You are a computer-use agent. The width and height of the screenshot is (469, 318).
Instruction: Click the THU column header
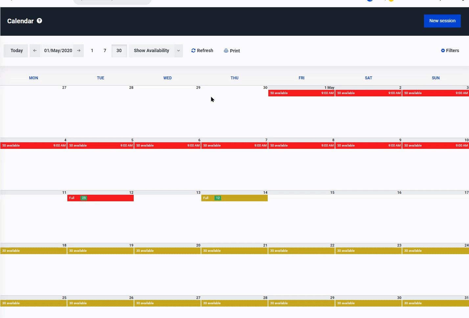click(x=234, y=78)
